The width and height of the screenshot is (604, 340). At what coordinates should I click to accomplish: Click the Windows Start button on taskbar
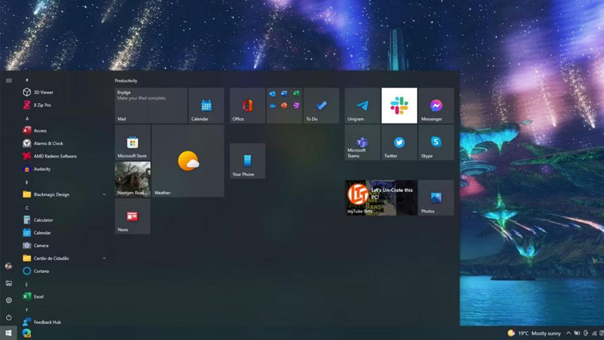click(x=8, y=333)
